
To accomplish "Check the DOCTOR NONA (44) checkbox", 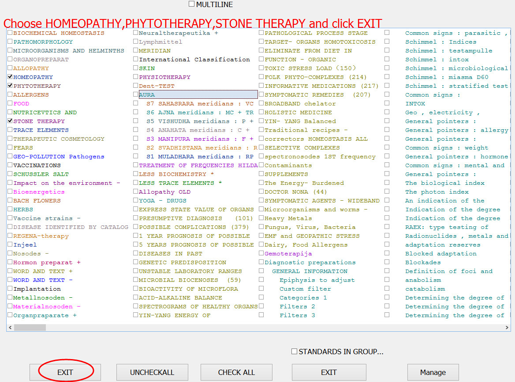I will coord(261,192).
